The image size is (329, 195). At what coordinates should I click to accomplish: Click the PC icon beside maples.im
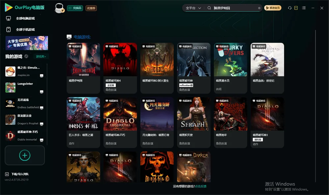[41, 76]
